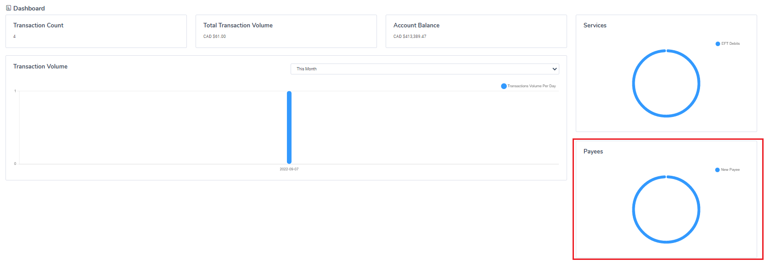764x264 pixels.
Task: Toggle the New Payee legend label
Action: [730, 170]
